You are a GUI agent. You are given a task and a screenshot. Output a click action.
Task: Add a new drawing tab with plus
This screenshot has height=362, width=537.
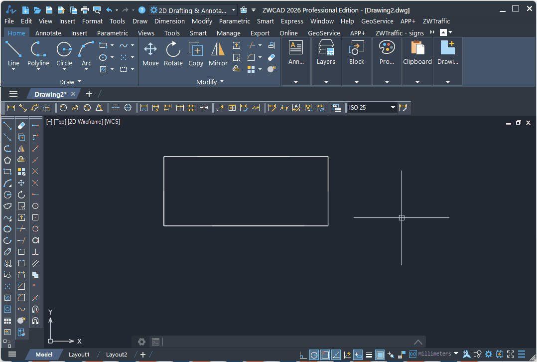coord(89,94)
